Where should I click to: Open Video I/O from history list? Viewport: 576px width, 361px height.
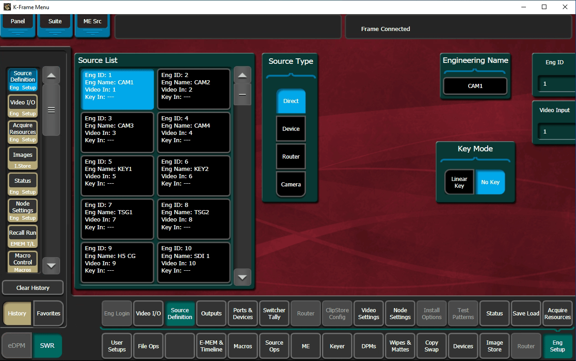pyautogui.click(x=23, y=106)
